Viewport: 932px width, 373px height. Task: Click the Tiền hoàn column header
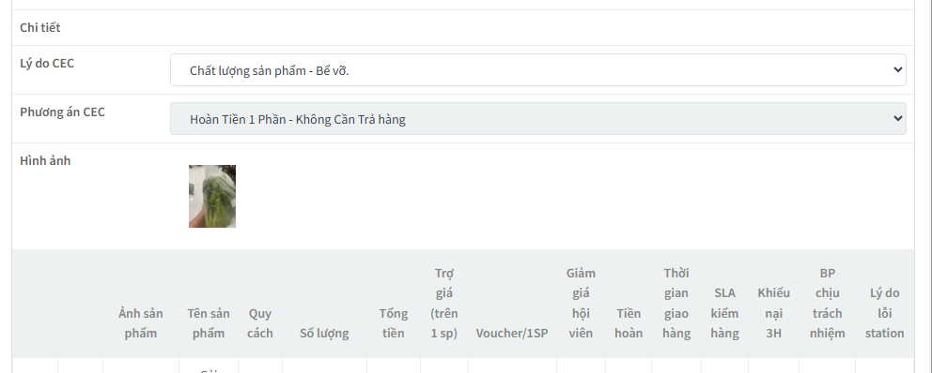pos(629,323)
